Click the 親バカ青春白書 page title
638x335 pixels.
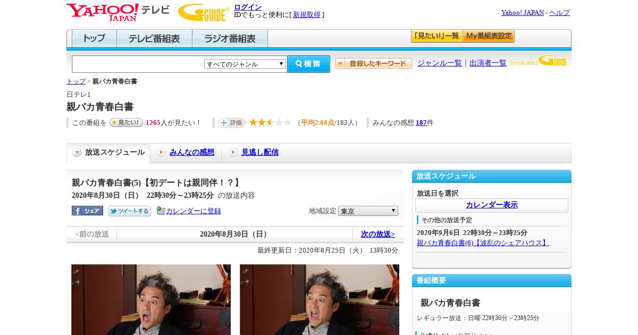click(x=100, y=106)
